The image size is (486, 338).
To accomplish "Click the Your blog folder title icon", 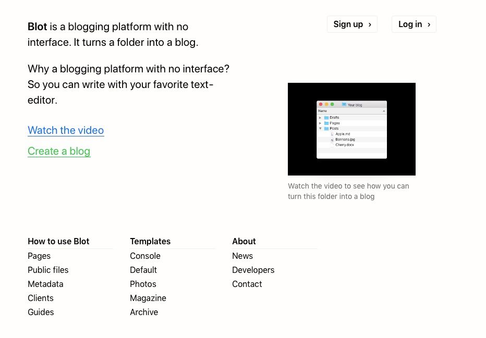I will click(x=344, y=104).
